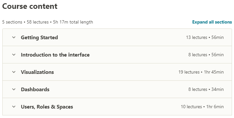The height and width of the screenshot is (118, 234).
Task: Select Users, Roles & Spaces title
Action: tap(47, 107)
